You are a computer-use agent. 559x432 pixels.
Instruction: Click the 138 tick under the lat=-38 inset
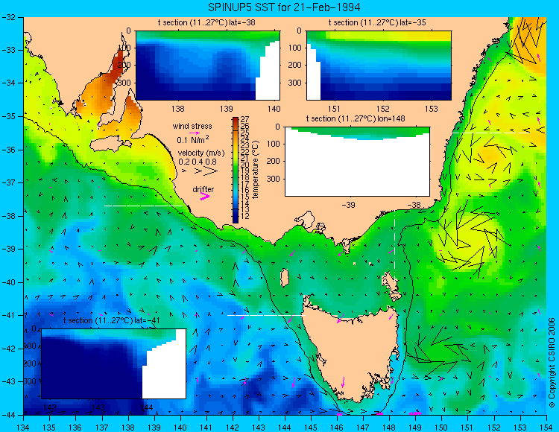pyautogui.click(x=178, y=109)
